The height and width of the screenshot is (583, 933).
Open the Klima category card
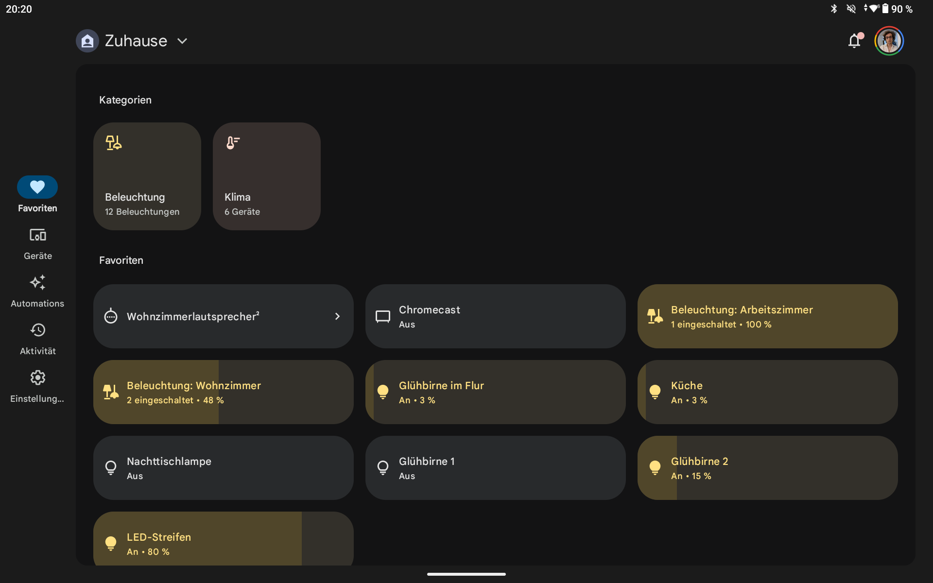click(x=267, y=176)
